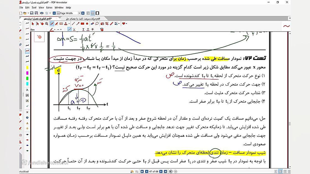The image size is (310, 174).
Task: Select the question mark stamp in sidebar
Action: coord(27,118)
